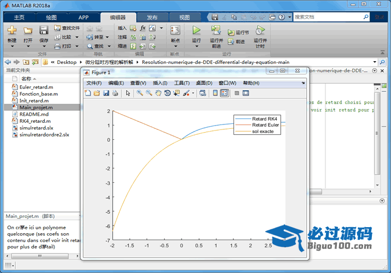Open new figure with blank page icon

pos(88,93)
